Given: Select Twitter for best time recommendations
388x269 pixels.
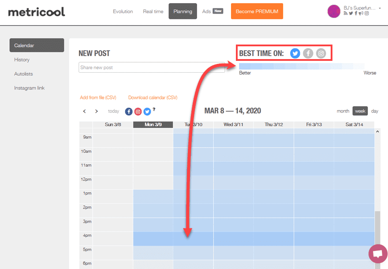Looking at the screenshot, I should click(295, 53).
